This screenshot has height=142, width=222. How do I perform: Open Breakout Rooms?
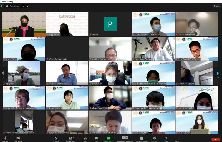pos(142,139)
